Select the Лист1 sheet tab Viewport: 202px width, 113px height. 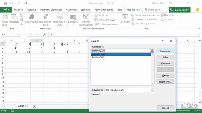click(x=22, y=106)
